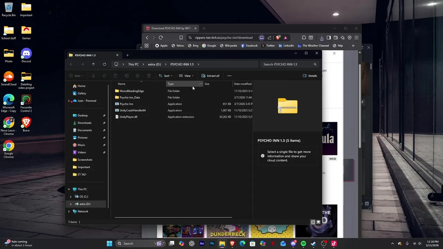
Task: Click the Search PSYCHO INN 1.3 box
Action: tap(289, 64)
